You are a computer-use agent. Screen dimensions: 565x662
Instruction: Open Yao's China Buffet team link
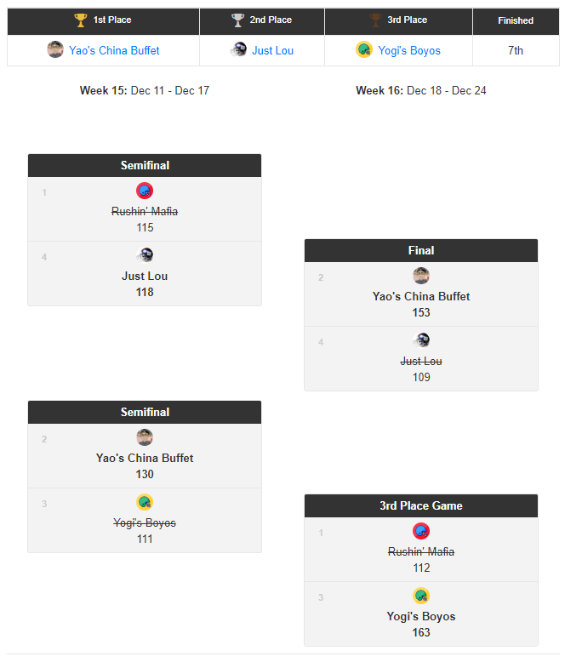(x=114, y=51)
